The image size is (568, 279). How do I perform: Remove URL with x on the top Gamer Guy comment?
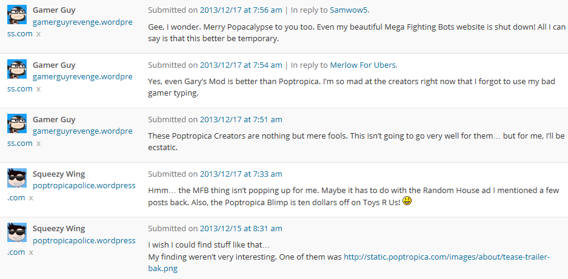click(38, 34)
